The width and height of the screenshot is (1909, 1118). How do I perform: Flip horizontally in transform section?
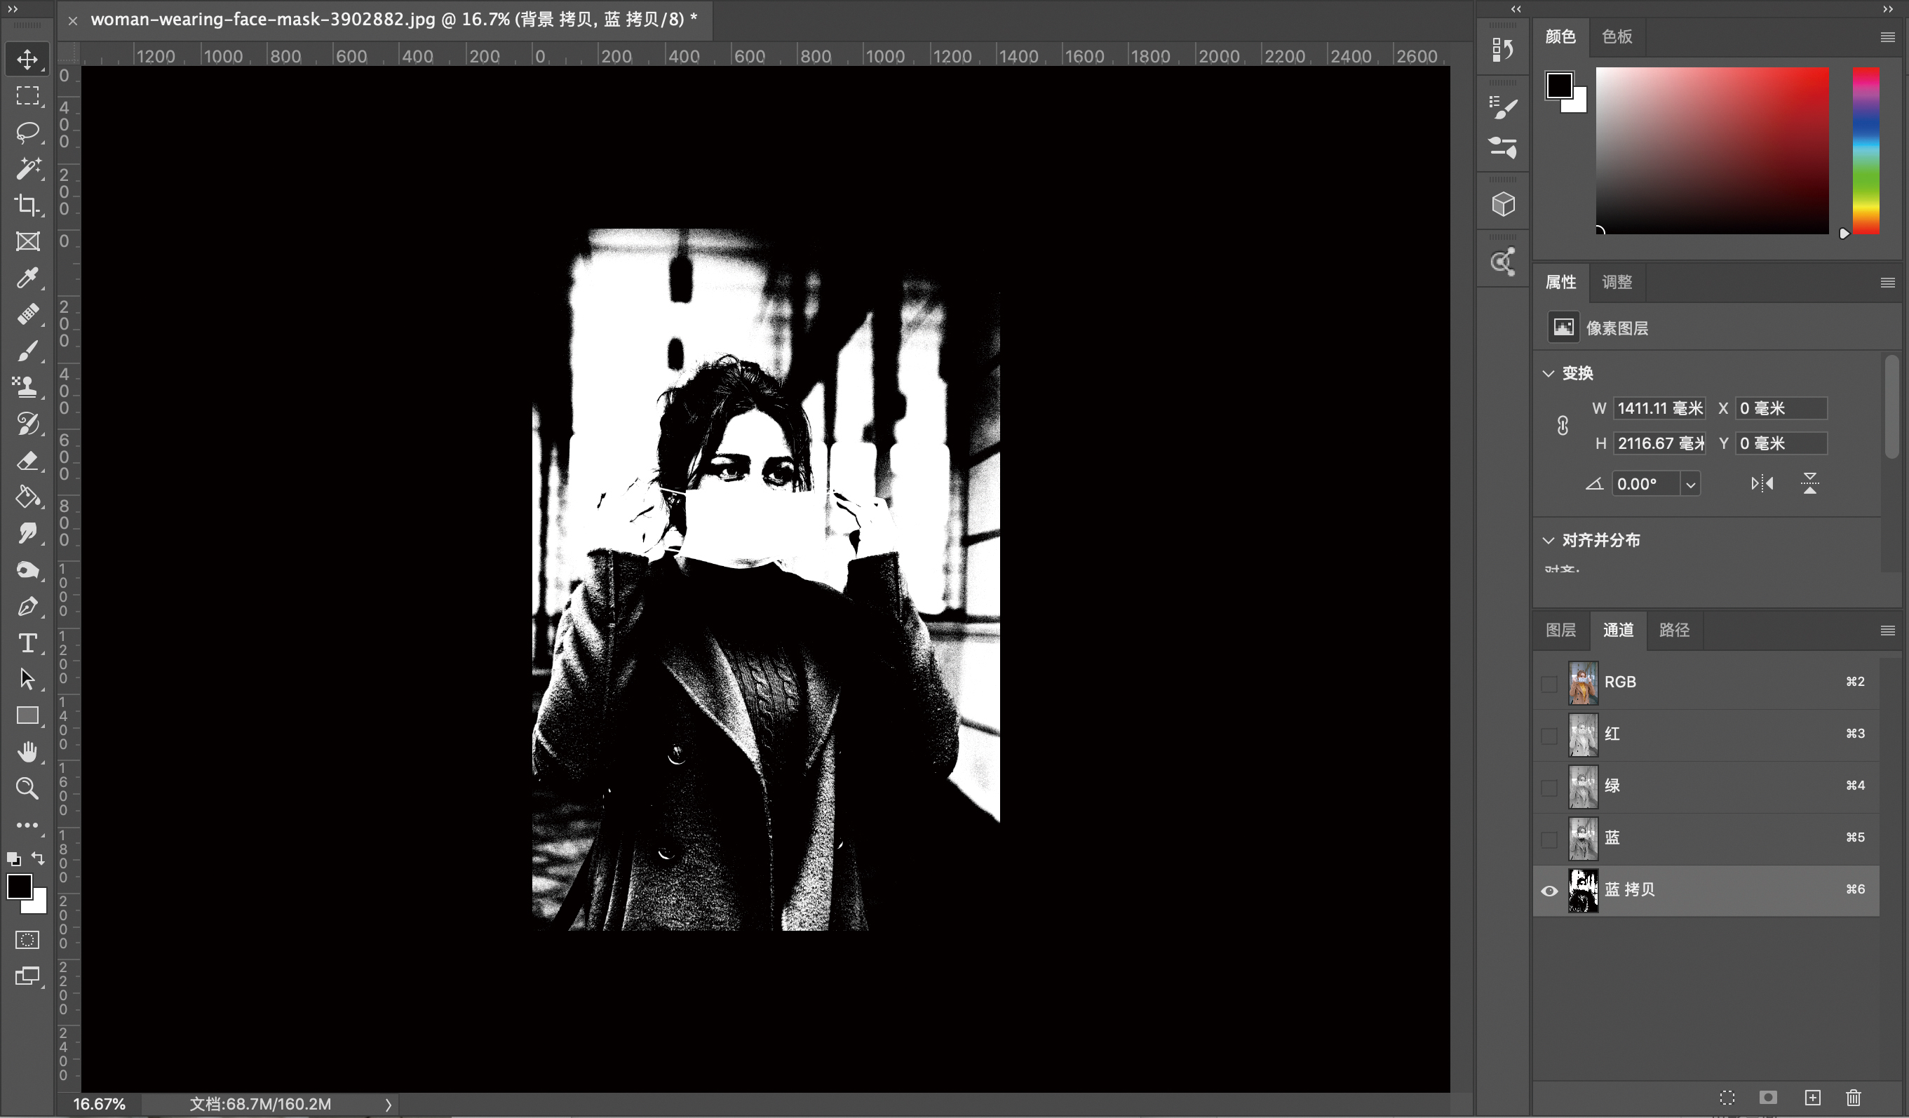tap(1761, 483)
